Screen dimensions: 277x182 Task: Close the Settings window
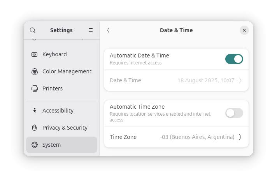pyautogui.click(x=244, y=30)
